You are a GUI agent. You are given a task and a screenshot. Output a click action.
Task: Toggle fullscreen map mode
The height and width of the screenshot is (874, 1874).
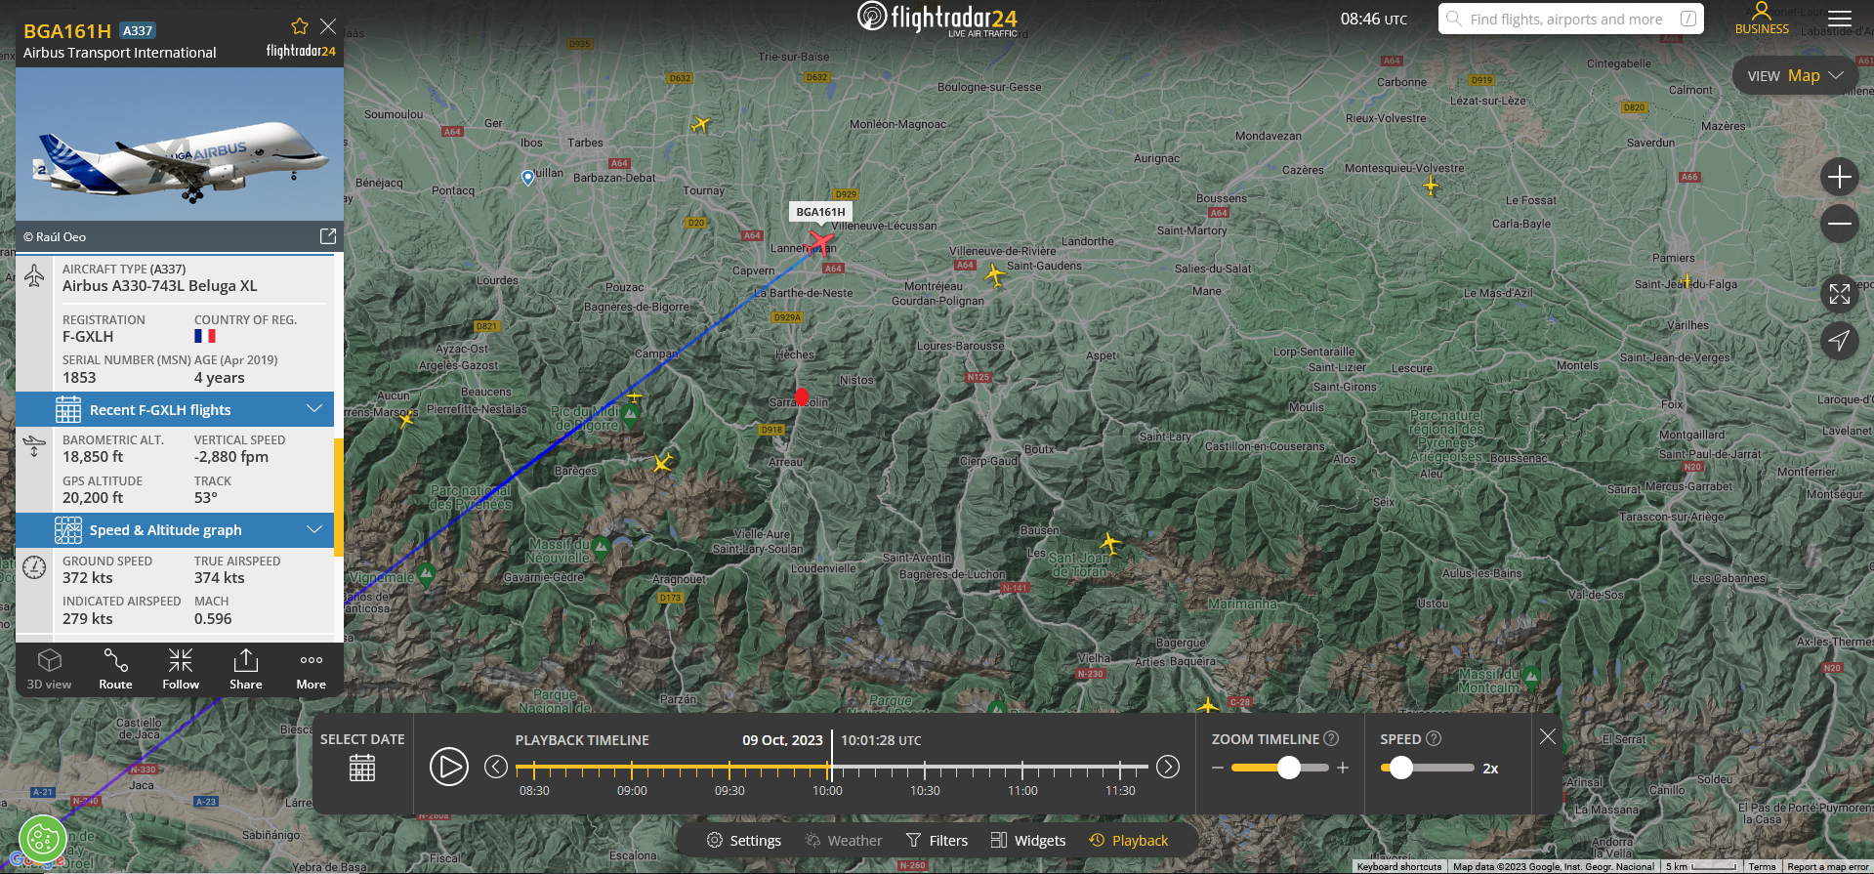[x=1839, y=293]
